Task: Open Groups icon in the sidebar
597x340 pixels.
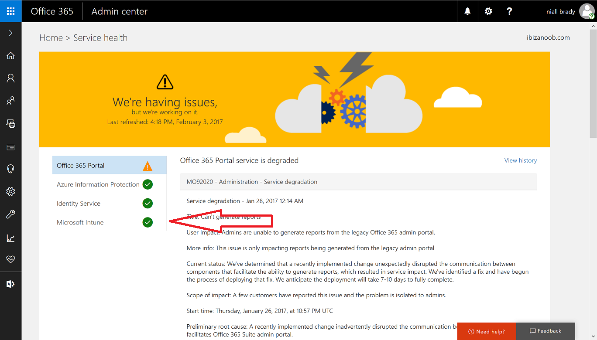Action: click(10, 101)
